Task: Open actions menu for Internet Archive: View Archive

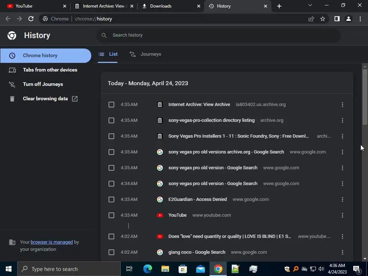Action: click(342, 105)
